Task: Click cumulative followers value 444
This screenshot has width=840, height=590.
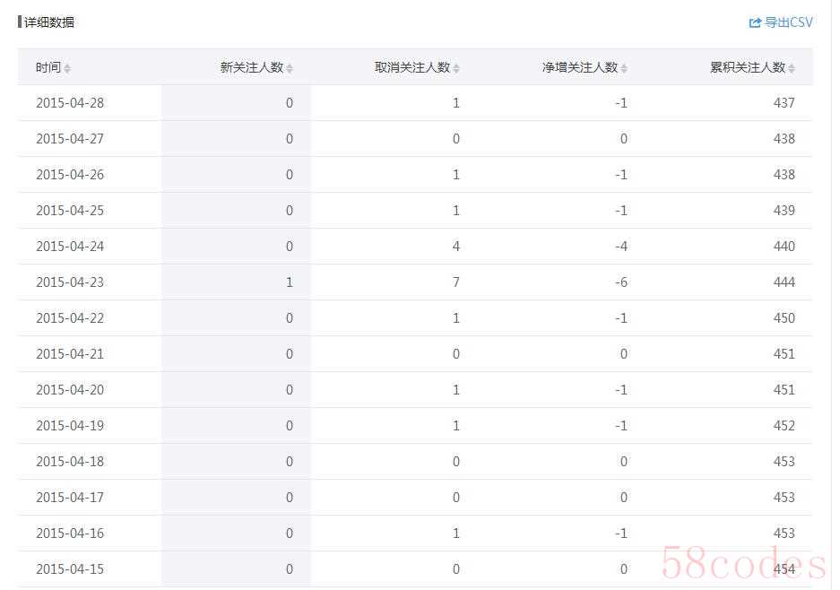Action: (x=784, y=282)
